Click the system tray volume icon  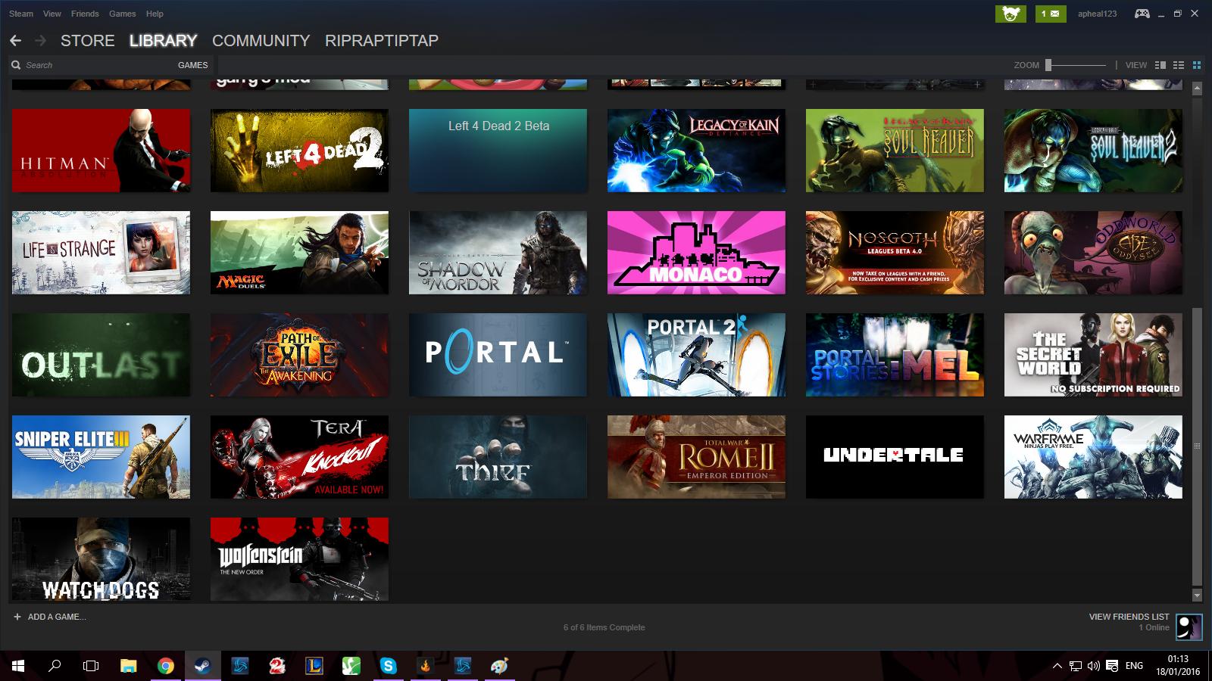click(1093, 666)
